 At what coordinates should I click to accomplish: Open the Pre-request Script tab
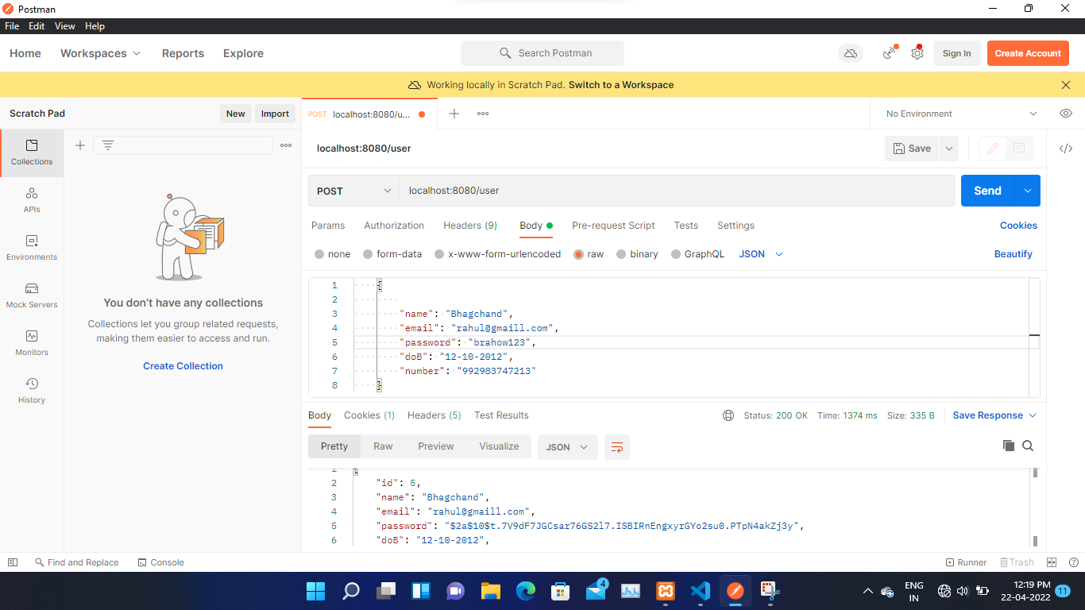pyautogui.click(x=613, y=226)
